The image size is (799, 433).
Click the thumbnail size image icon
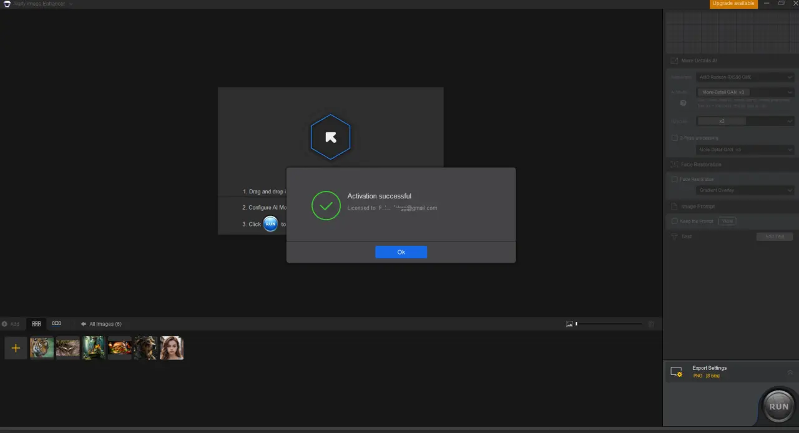click(569, 324)
